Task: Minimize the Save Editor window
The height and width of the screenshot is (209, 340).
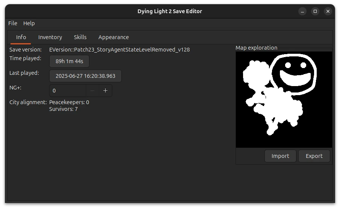Action: pos(302,11)
